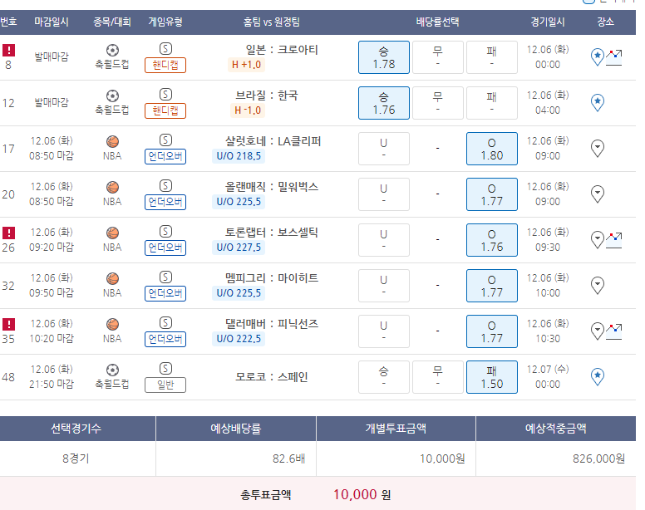Click the 핸디캡 tag on match 12

[165, 110]
